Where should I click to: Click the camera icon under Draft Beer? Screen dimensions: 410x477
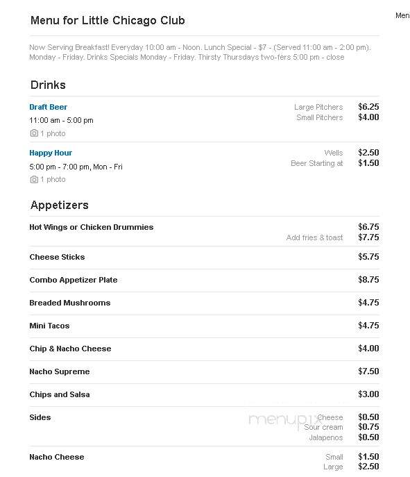[34, 133]
